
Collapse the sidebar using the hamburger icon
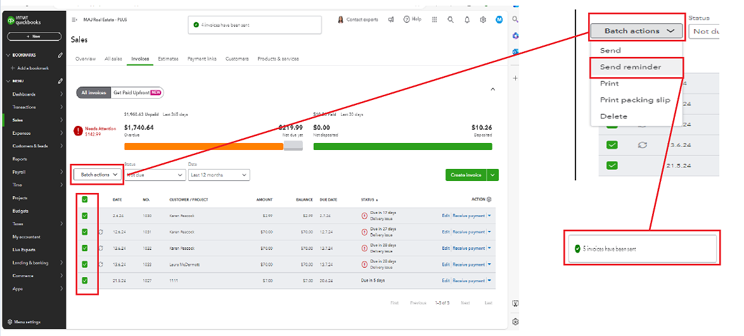(75, 20)
